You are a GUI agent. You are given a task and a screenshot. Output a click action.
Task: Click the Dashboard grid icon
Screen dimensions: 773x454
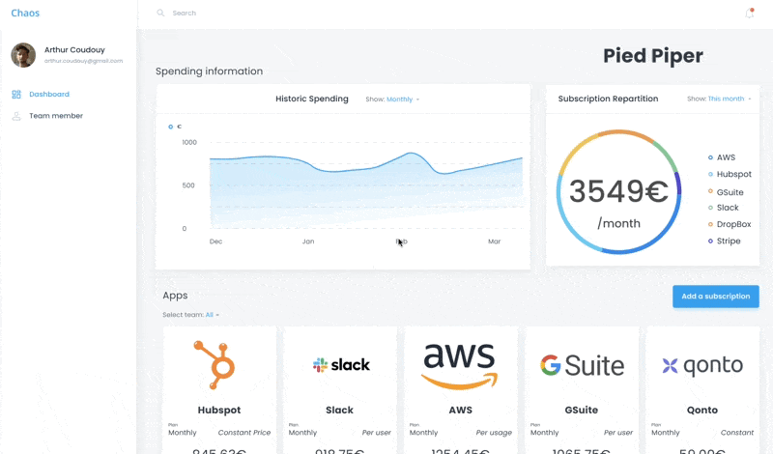coord(16,94)
